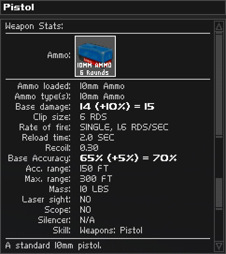Click the scroll up arrow
This screenshot has width=226, height=254.
click(219, 26)
